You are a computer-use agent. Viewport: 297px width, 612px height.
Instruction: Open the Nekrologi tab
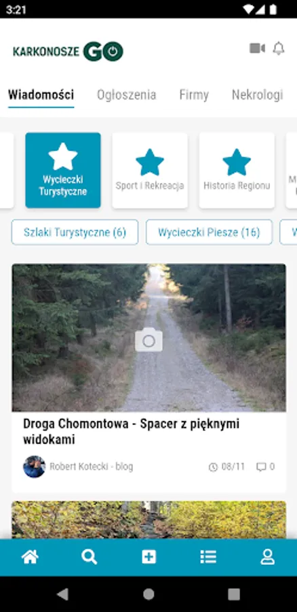click(257, 95)
